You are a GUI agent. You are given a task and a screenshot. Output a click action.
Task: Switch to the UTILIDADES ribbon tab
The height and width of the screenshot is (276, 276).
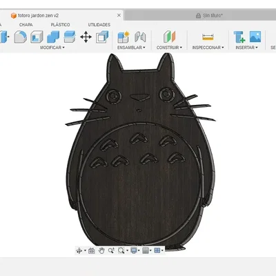99,25
